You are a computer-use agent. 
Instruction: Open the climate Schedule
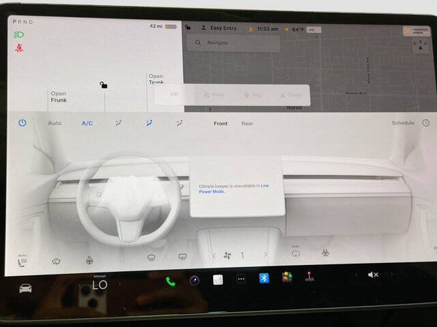point(403,123)
